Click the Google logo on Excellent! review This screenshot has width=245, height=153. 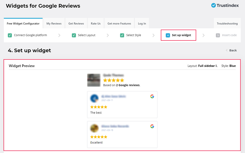152,126
